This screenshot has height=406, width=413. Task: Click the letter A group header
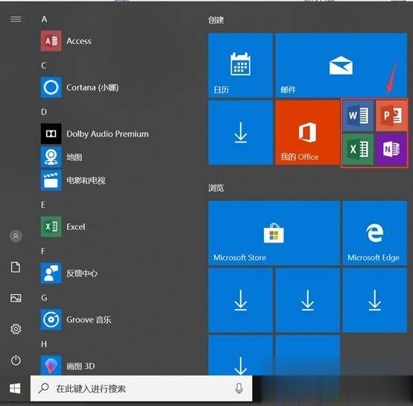click(x=44, y=19)
